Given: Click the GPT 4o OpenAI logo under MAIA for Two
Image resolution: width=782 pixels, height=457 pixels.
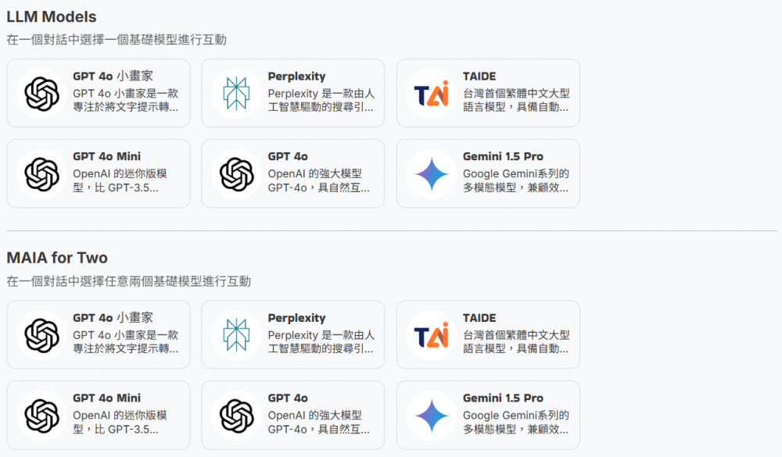Looking at the screenshot, I should click(x=236, y=415).
